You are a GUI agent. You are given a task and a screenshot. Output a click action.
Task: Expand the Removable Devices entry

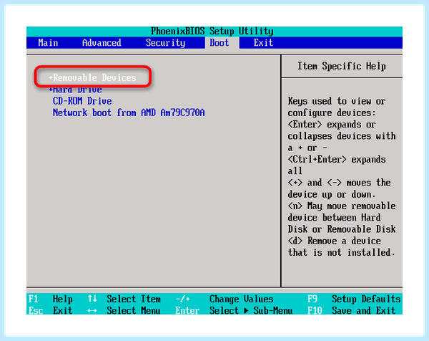tap(92, 77)
